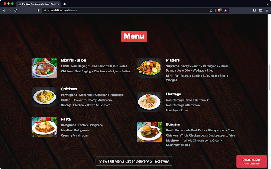Bookmark this page

coord(38,10)
